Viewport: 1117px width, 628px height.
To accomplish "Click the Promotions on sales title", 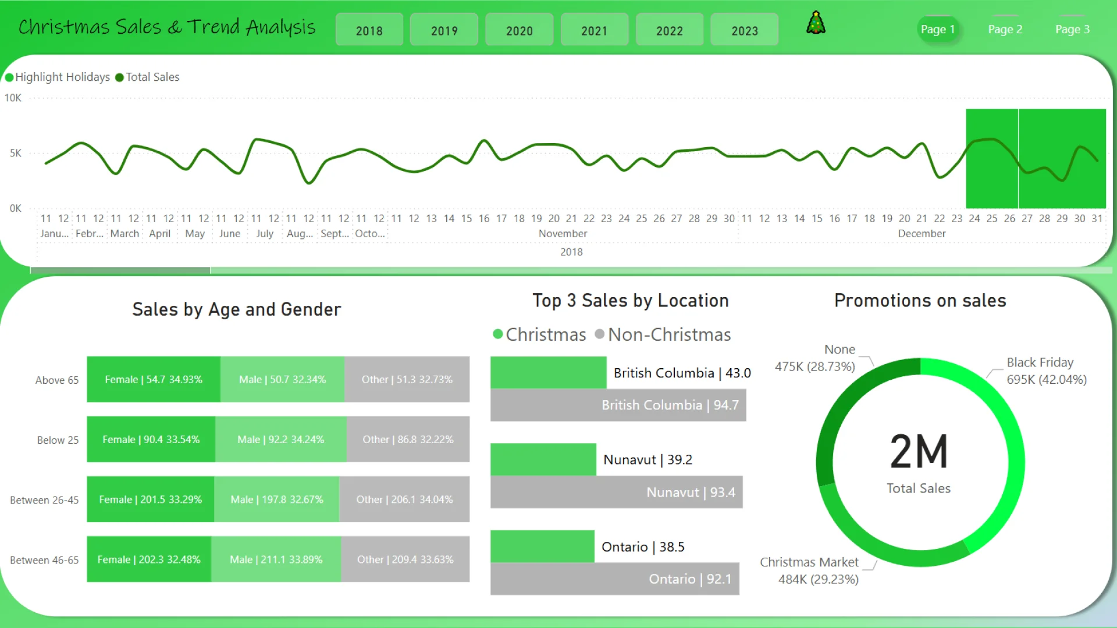I will [920, 301].
